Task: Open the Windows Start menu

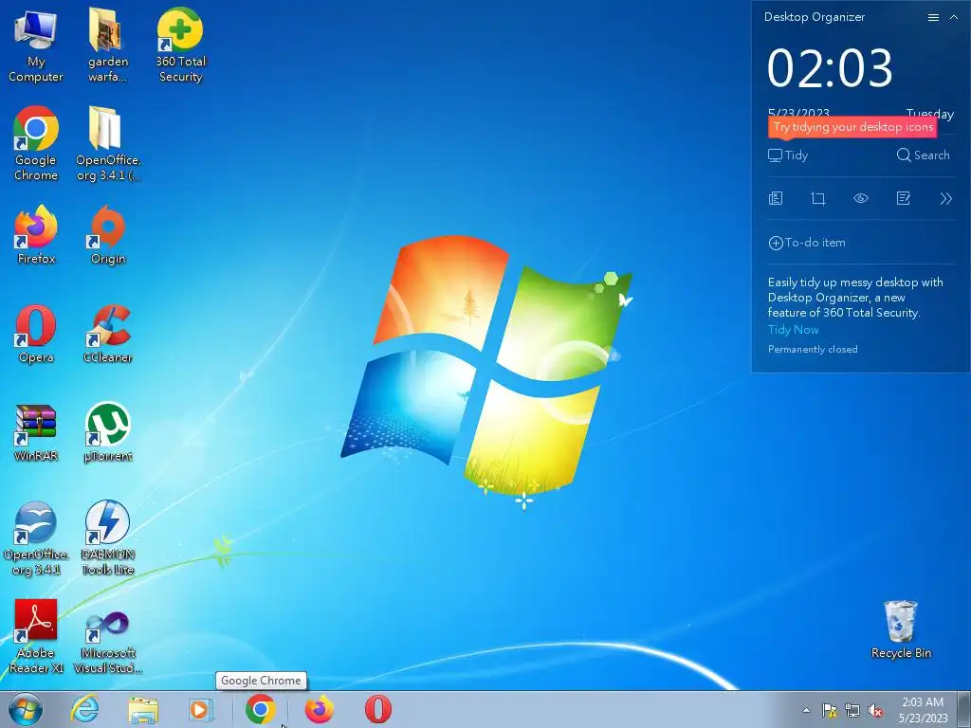Action: (x=26, y=709)
